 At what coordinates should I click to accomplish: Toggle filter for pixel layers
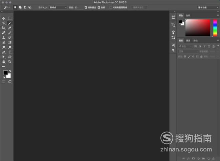[195, 46]
